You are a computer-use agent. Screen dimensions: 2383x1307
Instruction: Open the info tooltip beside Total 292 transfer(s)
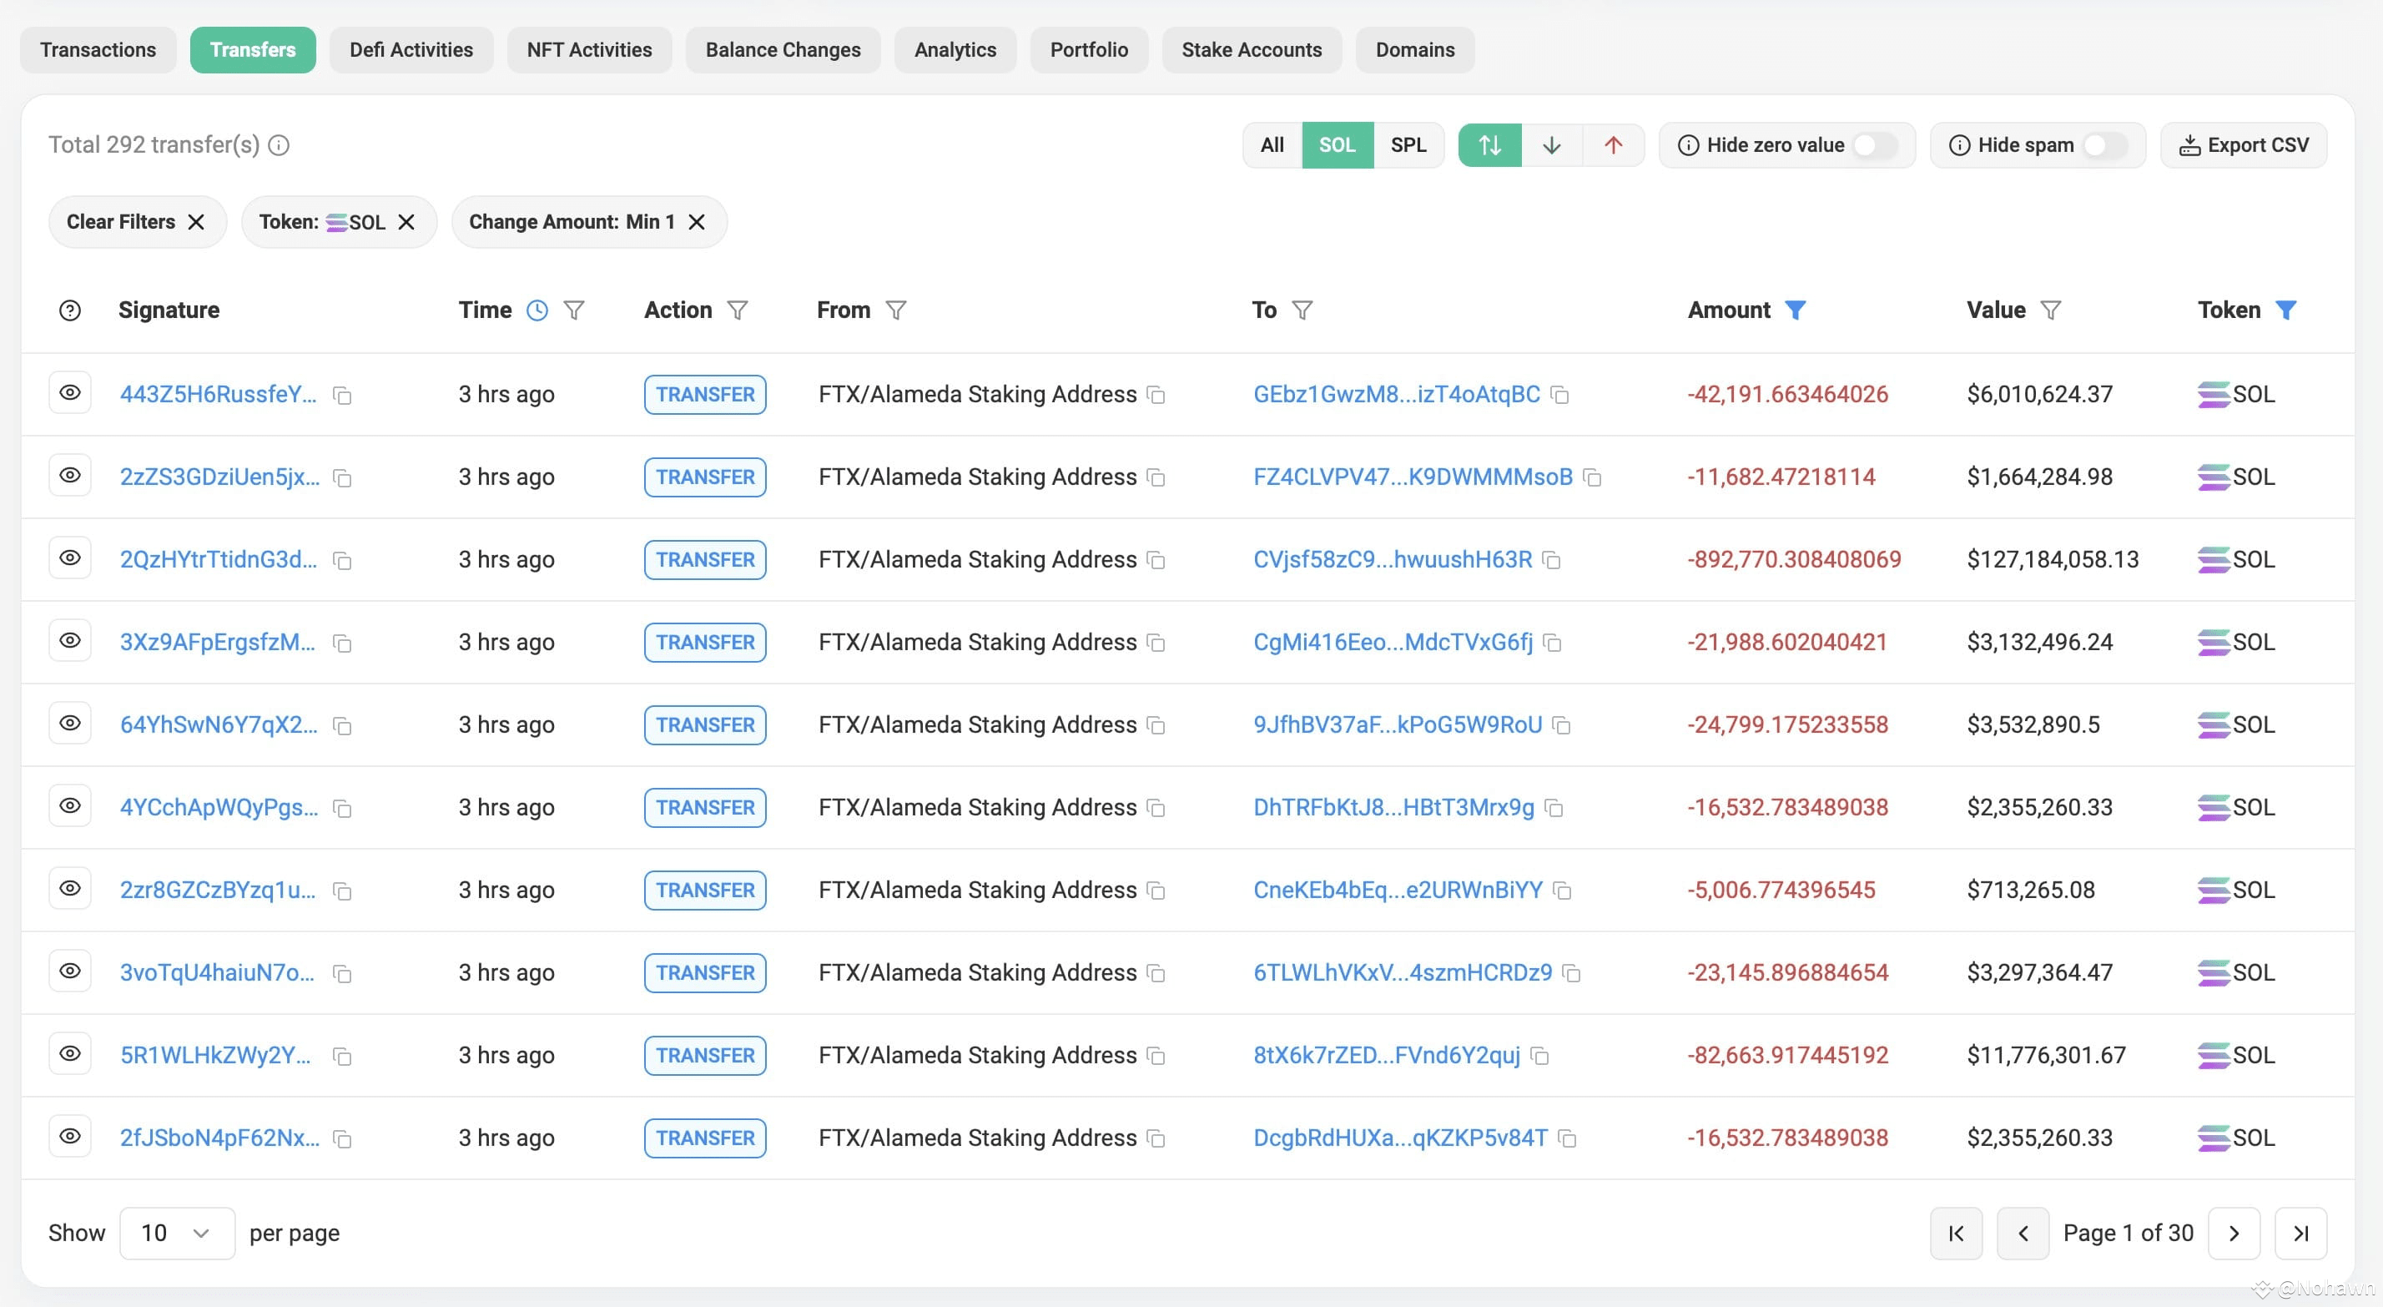[x=279, y=144]
